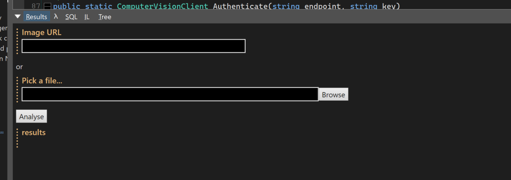Viewport: 511px width, 180px height.
Task: Place cursor on the Authenticate method name
Action: pyautogui.click(x=241, y=6)
